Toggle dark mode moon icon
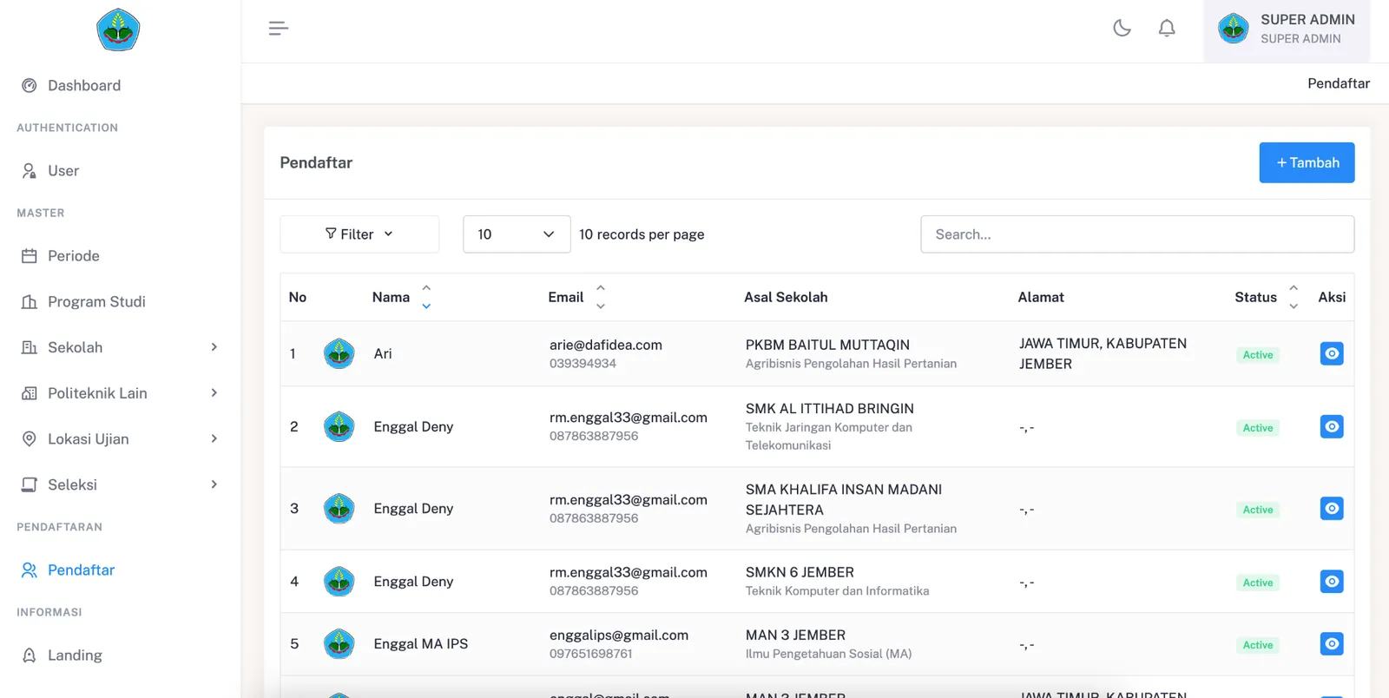Screen dimensions: 1389x698 pos(1122,28)
